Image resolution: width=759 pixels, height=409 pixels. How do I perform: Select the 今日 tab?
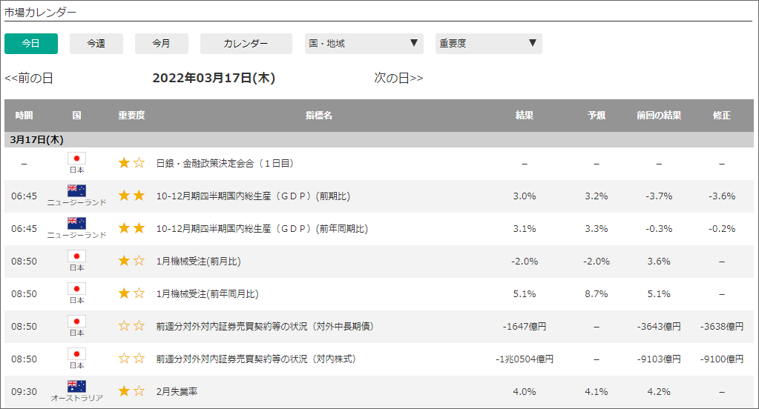coord(31,44)
